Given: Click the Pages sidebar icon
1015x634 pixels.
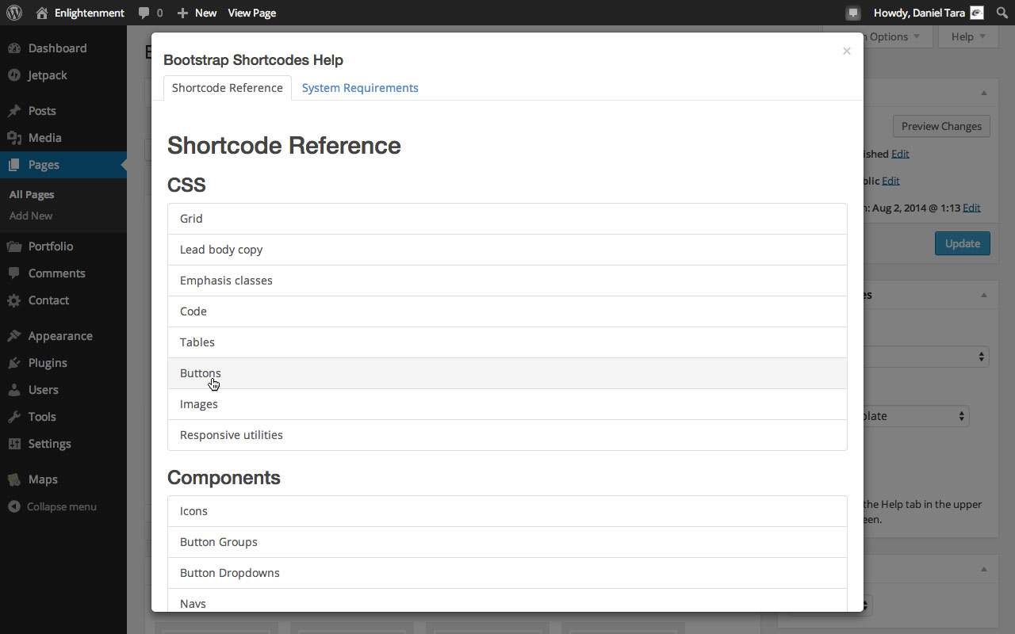Looking at the screenshot, I should [14, 165].
